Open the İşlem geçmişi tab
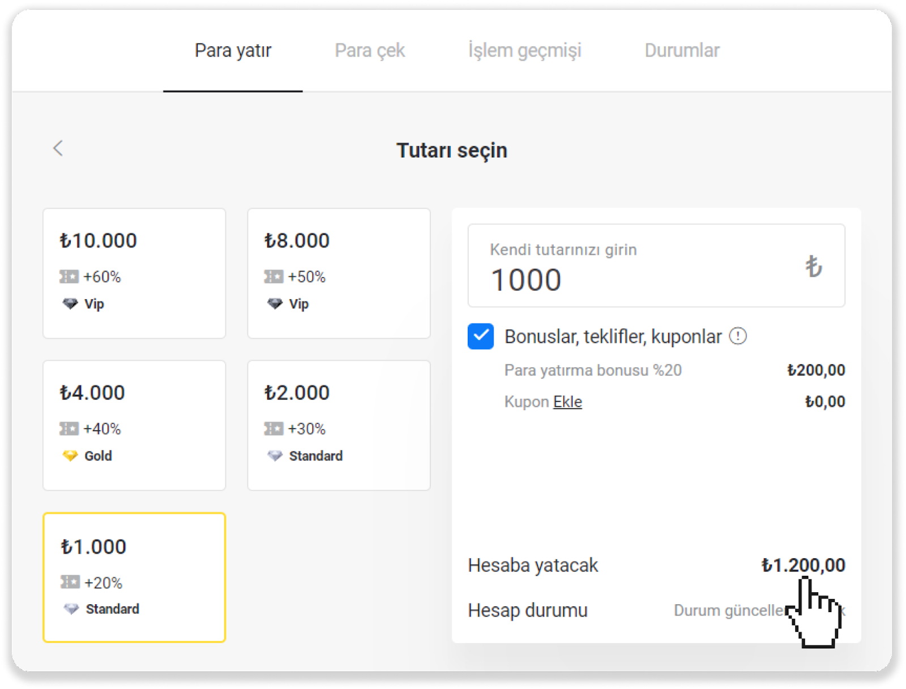The width and height of the screenshot is (906, 689). [x=524, y=50]
